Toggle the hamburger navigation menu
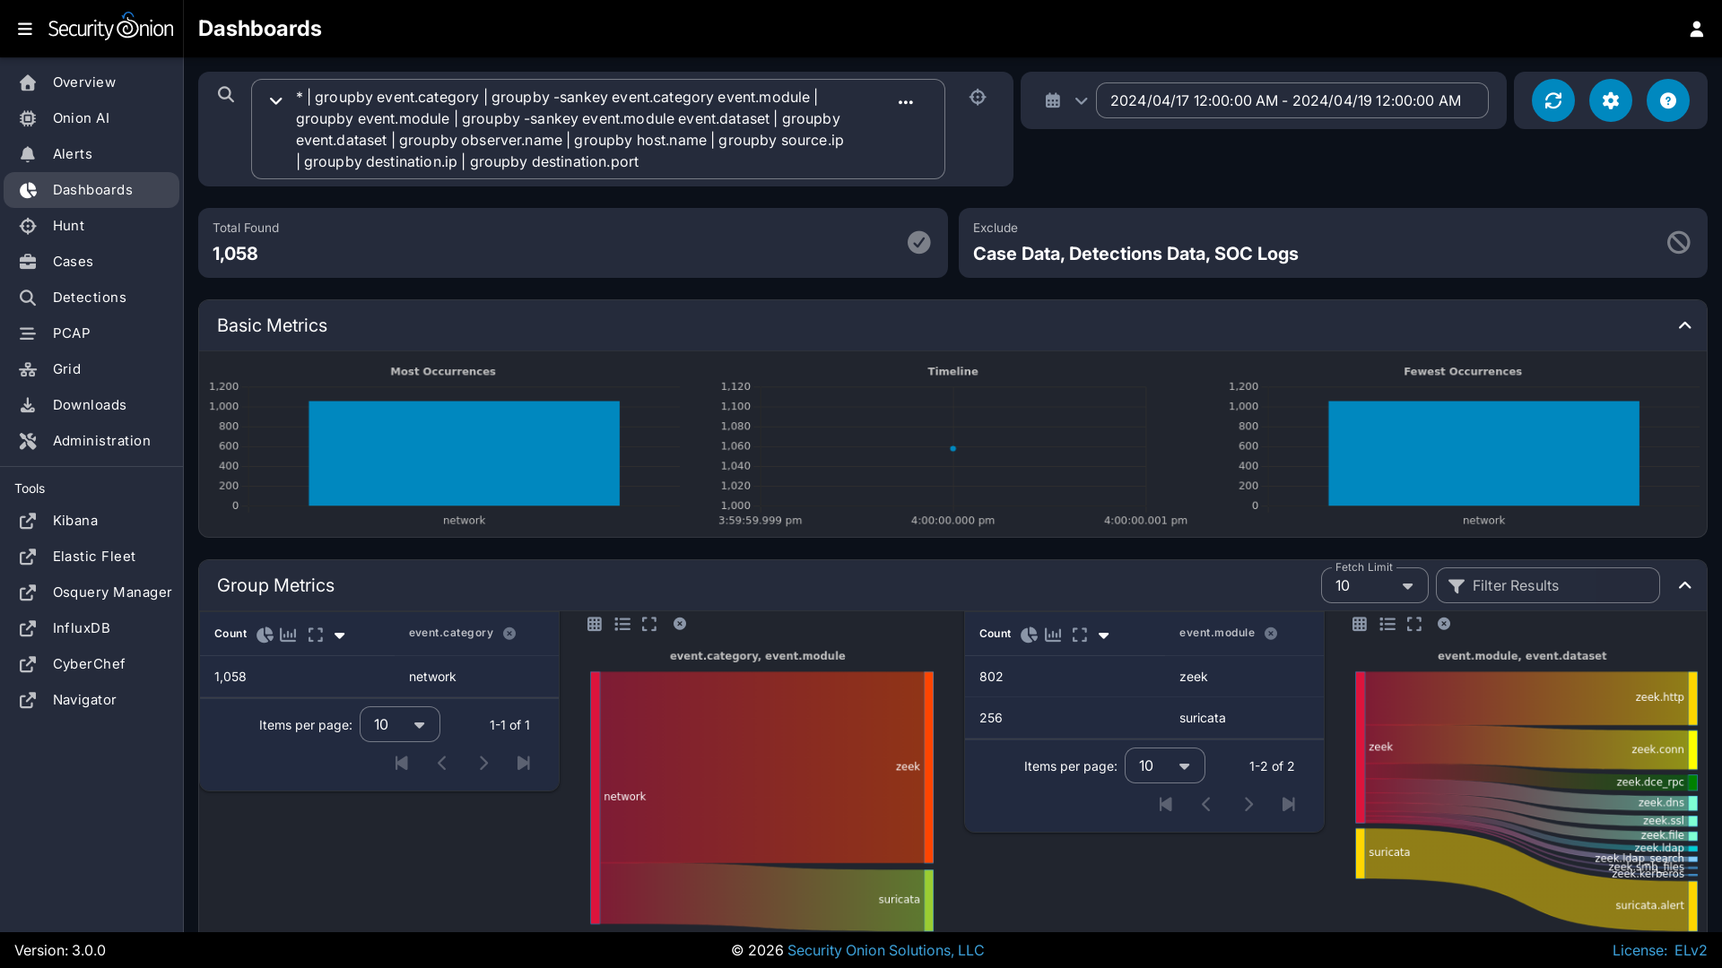Screen dimensions: 1722x968 coord(25,29)
